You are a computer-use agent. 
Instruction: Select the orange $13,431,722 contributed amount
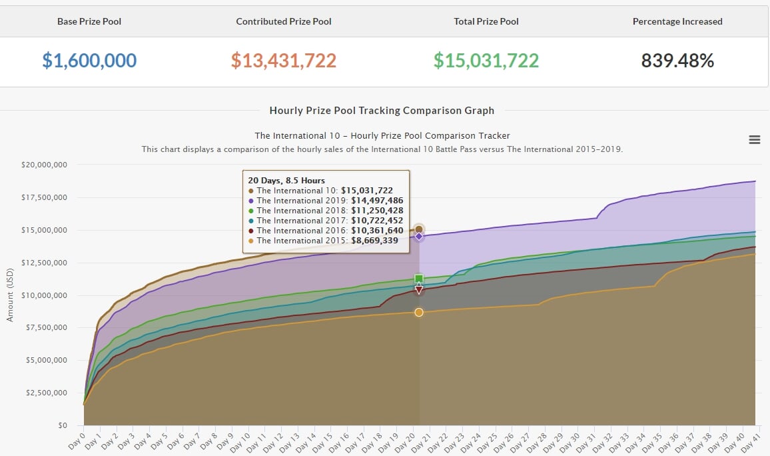coord(283,61)
